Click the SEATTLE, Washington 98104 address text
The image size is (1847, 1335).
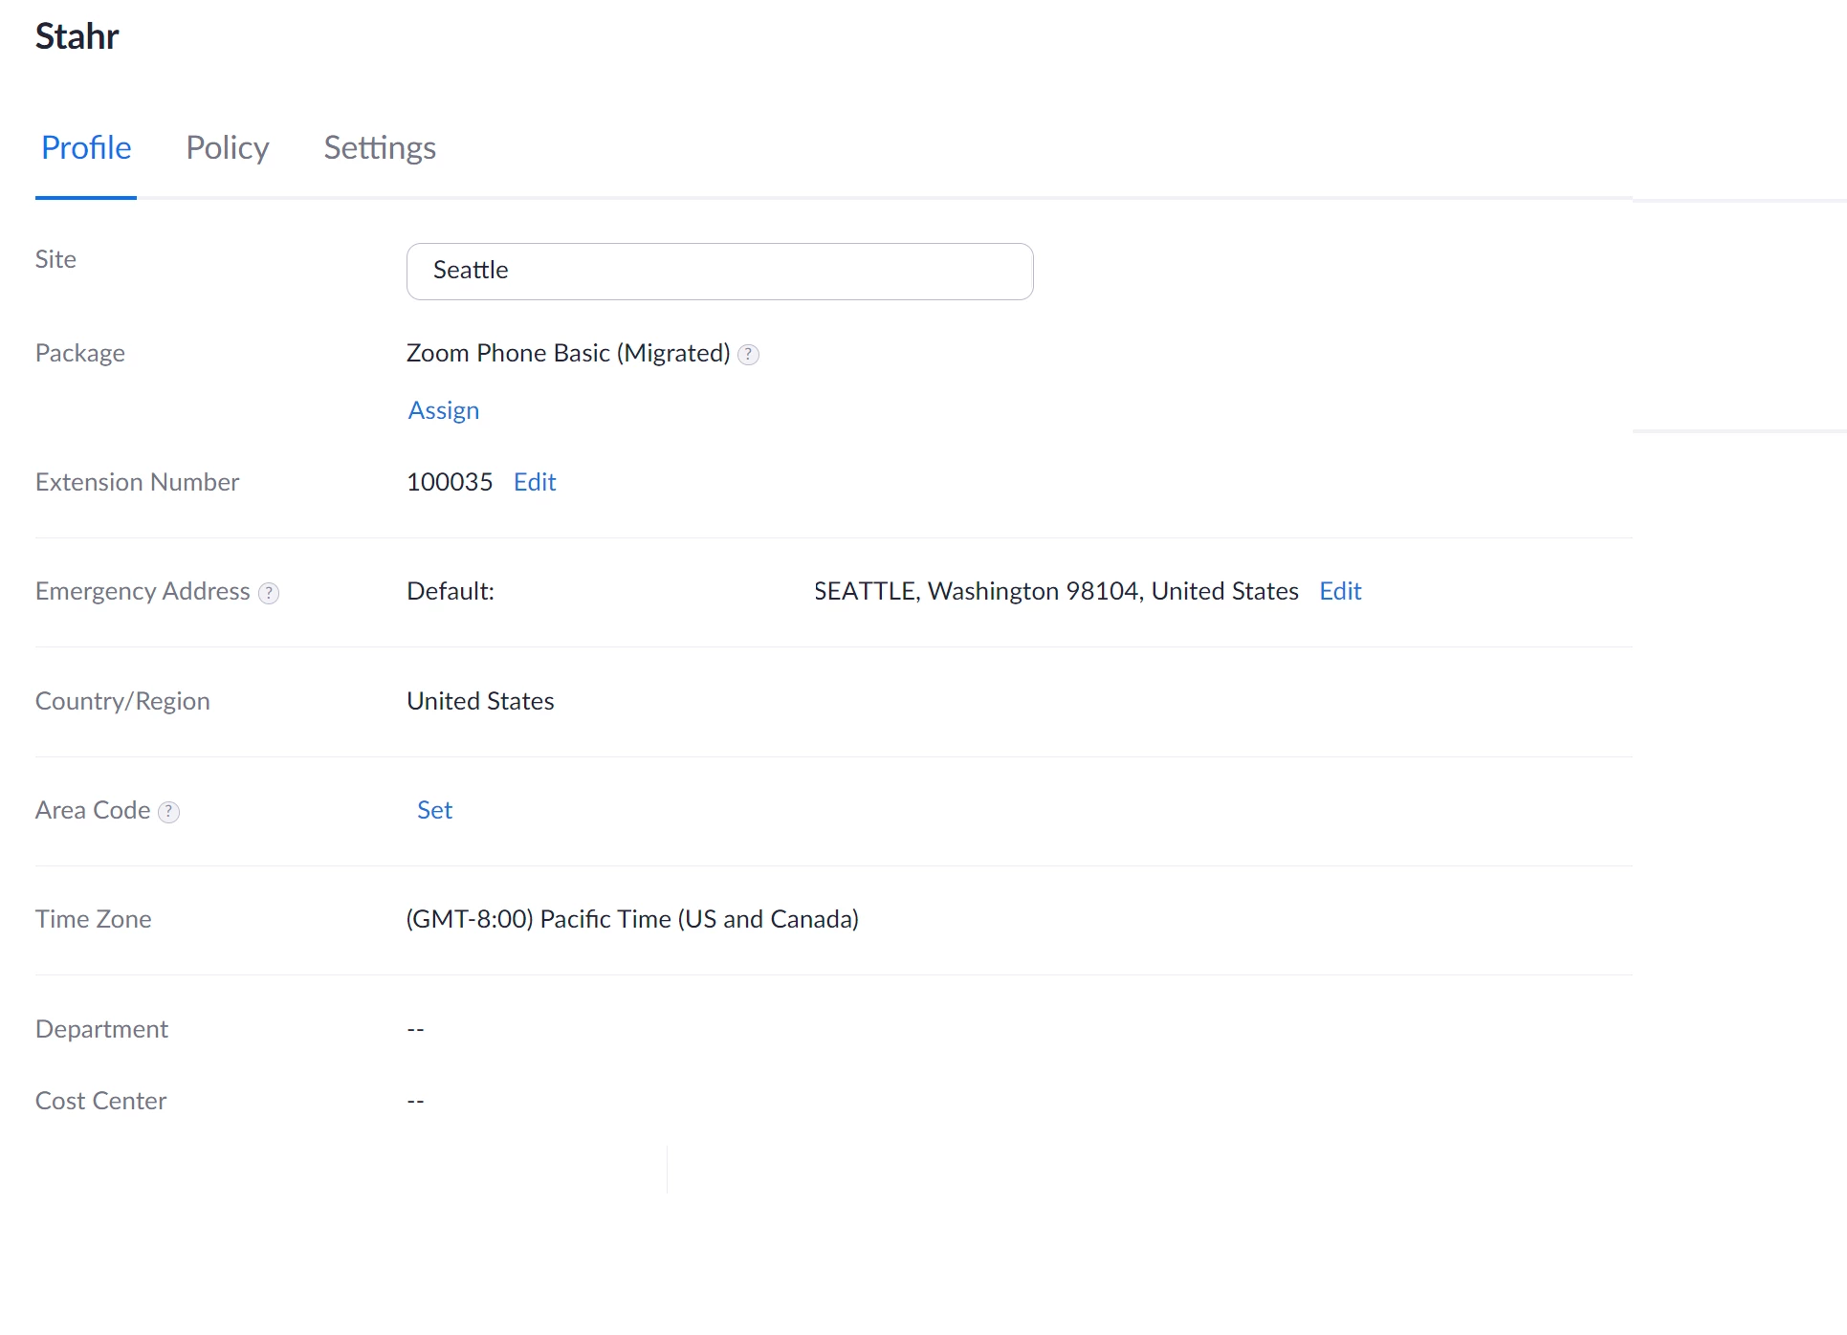(1056, 591)
